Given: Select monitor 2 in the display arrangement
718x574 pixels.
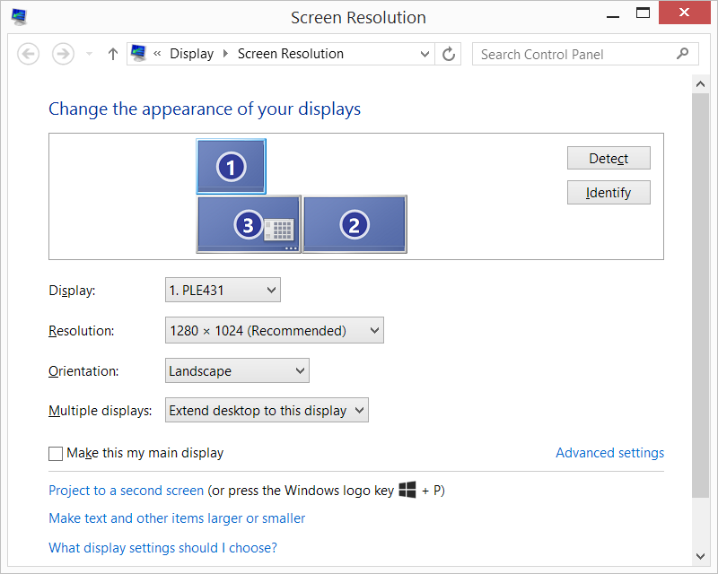Looking at the screenshot, I should click(x=355, y=223).
